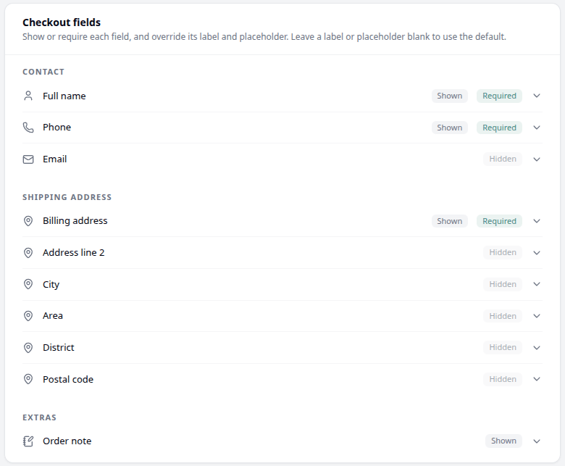Click the EXTRAS section header
The width and height of the screenshot is (565, 466).
39,417
